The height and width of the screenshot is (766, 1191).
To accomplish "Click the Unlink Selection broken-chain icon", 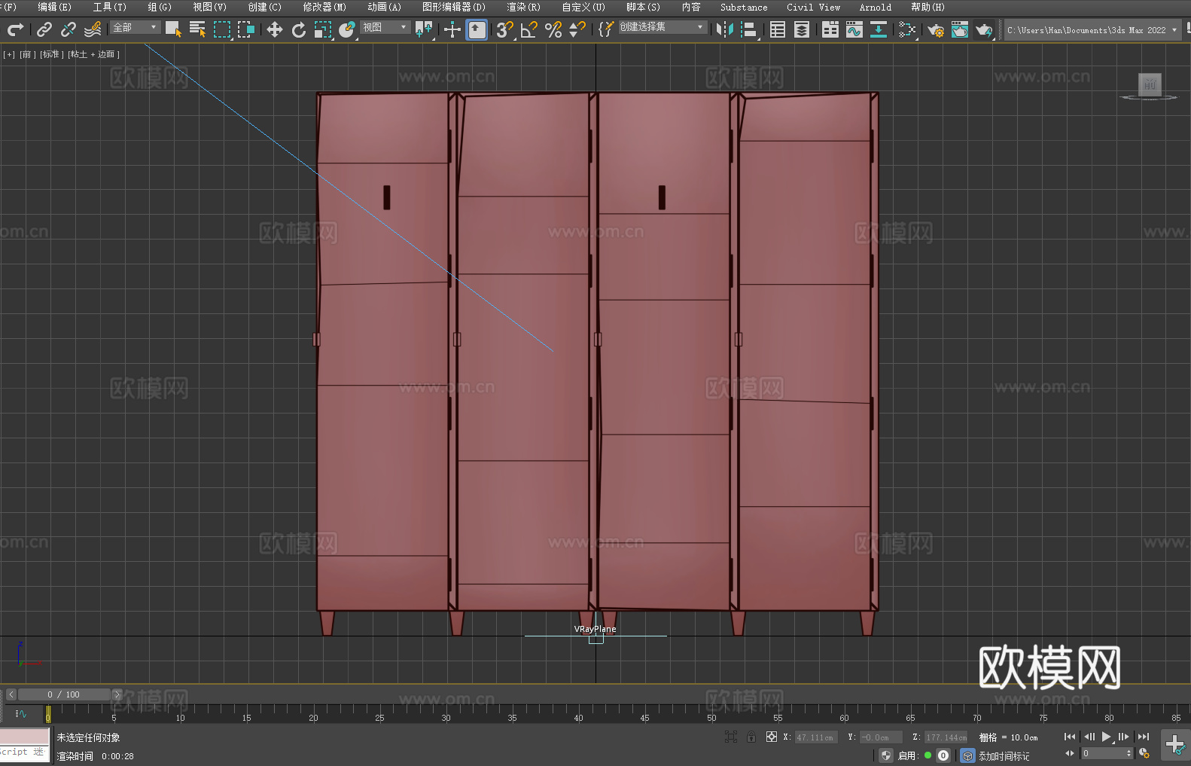I will coord(69,29).
